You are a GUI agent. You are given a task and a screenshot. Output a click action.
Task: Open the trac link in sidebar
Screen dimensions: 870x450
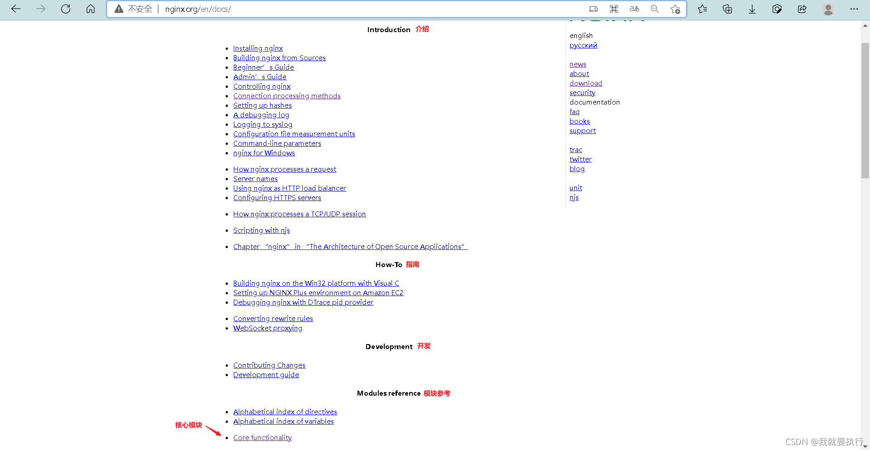[576, 150]
